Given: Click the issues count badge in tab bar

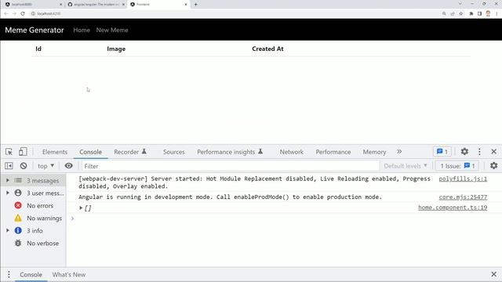Looking at the screenshot, I should tap(442, 151).
